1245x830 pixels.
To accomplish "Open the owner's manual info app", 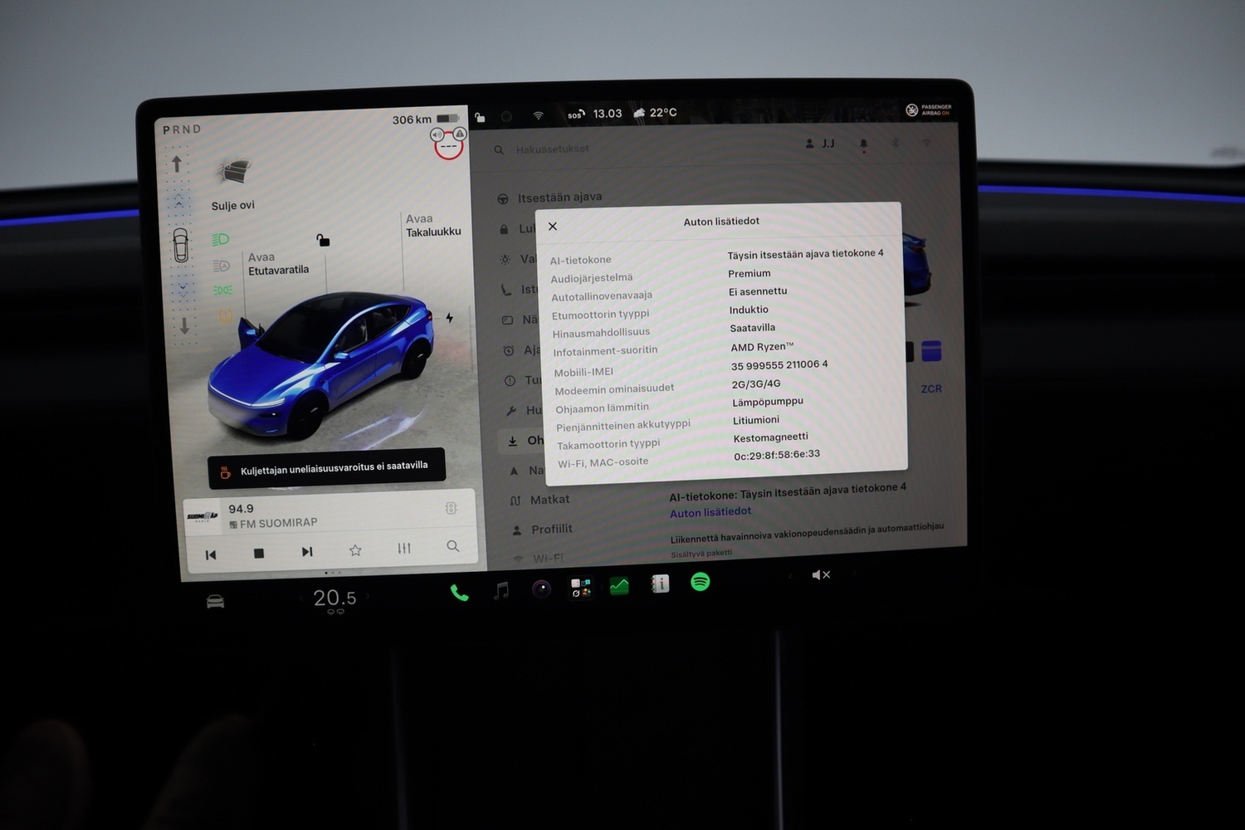I will (660, 583).
